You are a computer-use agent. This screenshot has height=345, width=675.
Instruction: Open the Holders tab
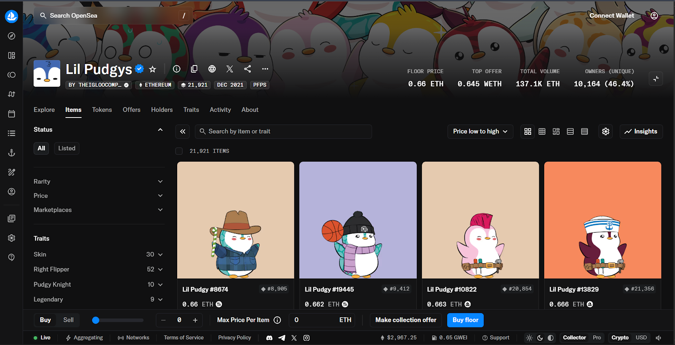tap(162, 110)
